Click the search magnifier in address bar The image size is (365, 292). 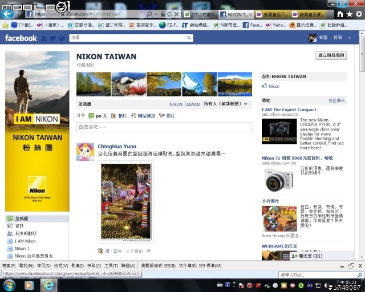[149, 14]
